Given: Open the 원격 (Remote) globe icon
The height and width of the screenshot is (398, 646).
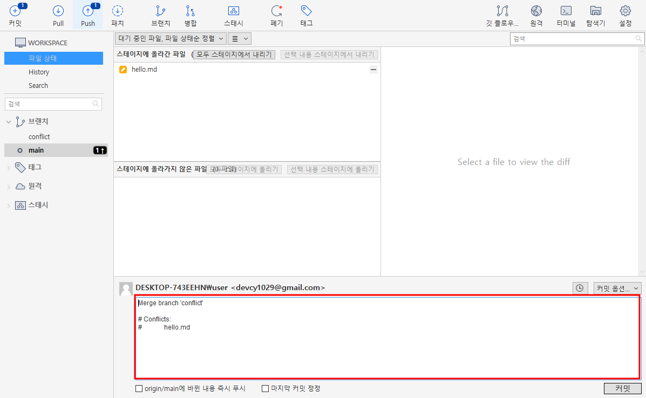Looking at the screenshot, I should pos(536,11).
